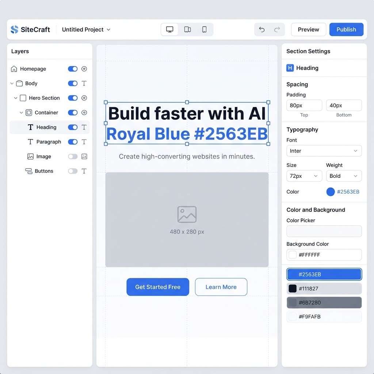
Task: Select the #111827 dark swatch
Action: click(324, 289)
